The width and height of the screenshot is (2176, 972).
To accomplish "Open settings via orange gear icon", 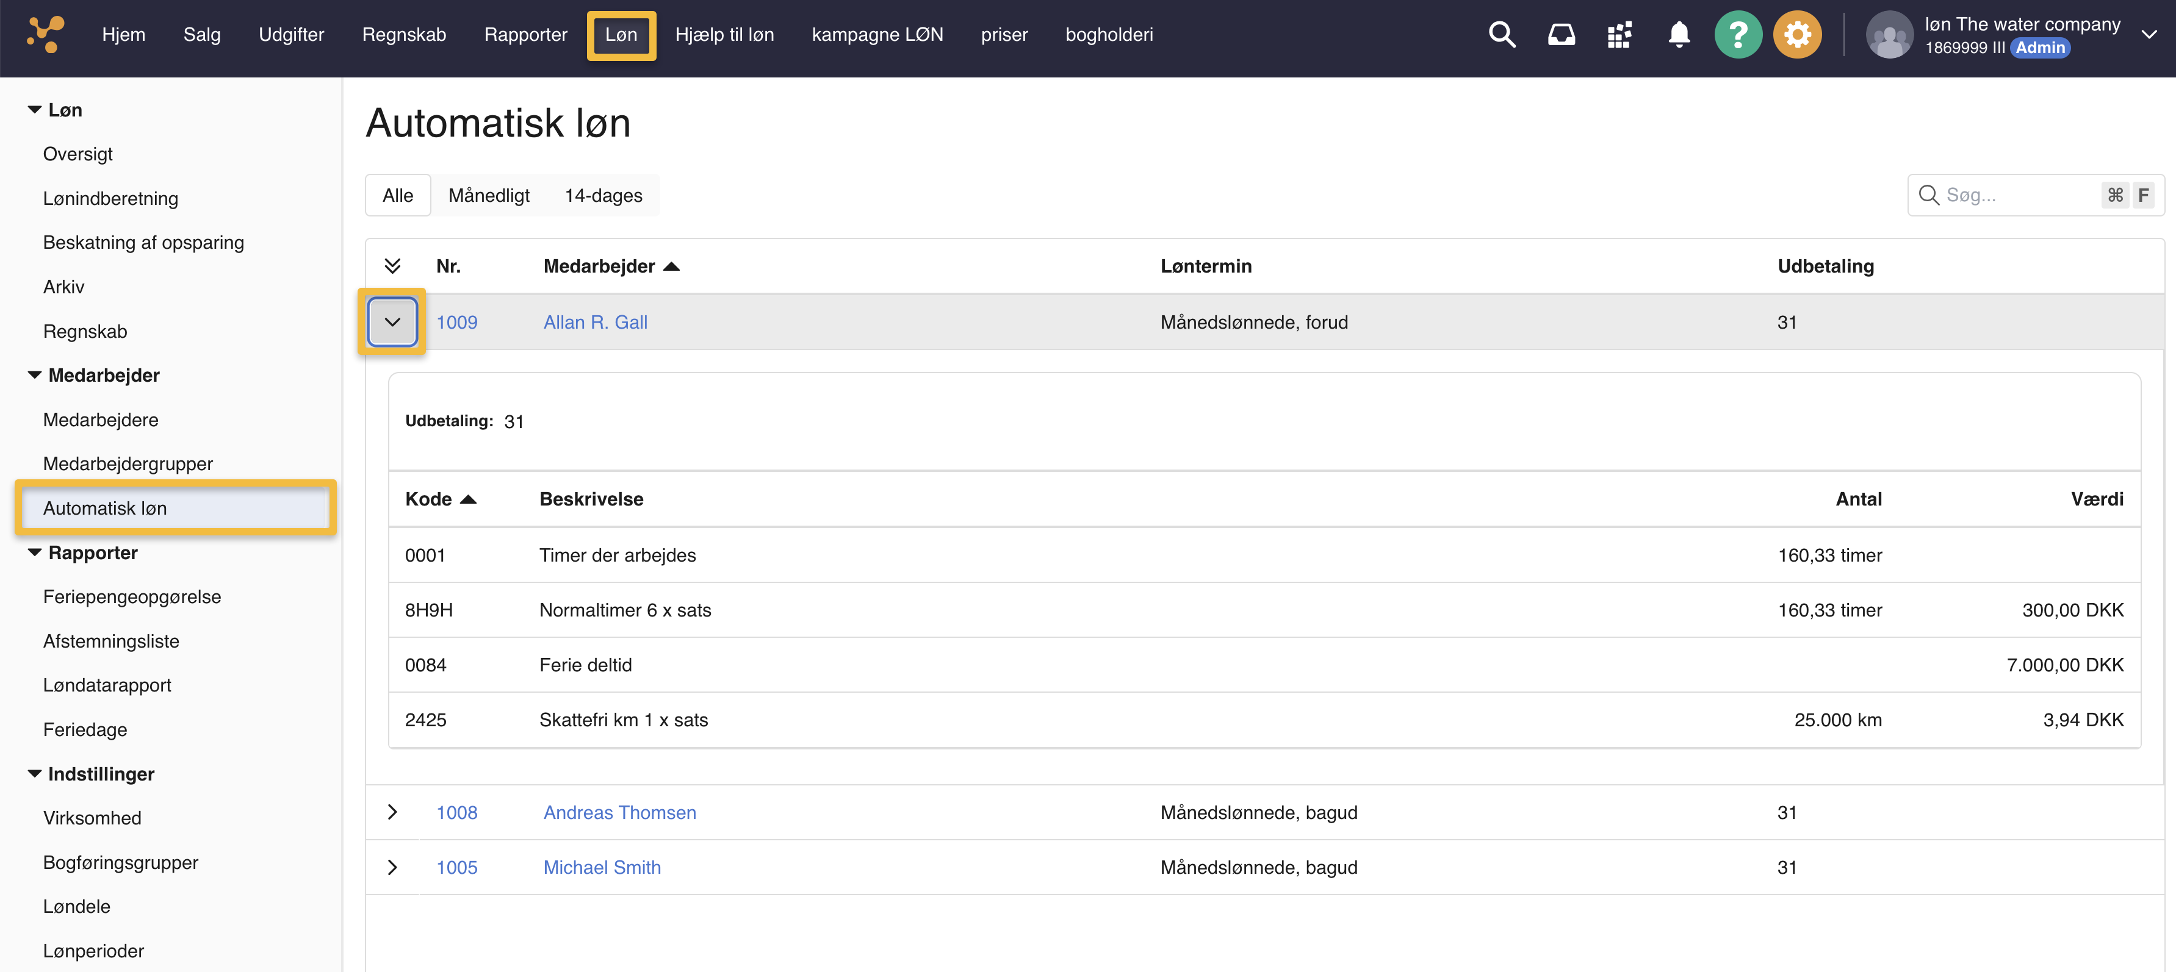I will point(1796,35).
